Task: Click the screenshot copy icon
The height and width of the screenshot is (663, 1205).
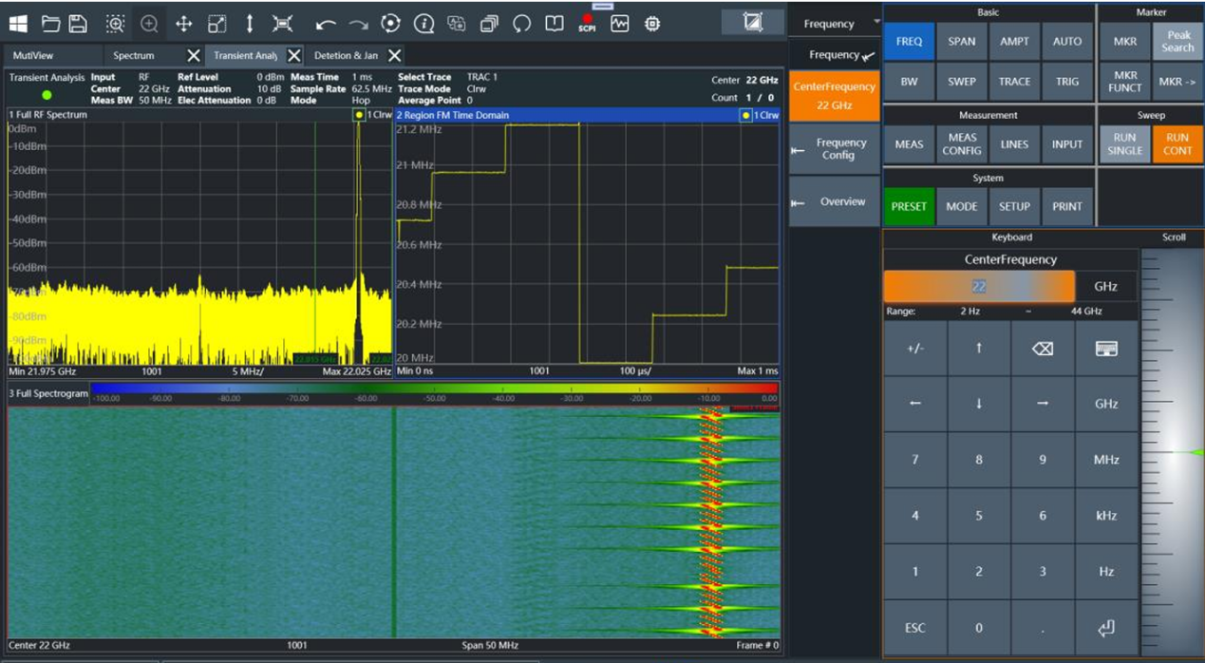Action: click(x=456, y=24)
